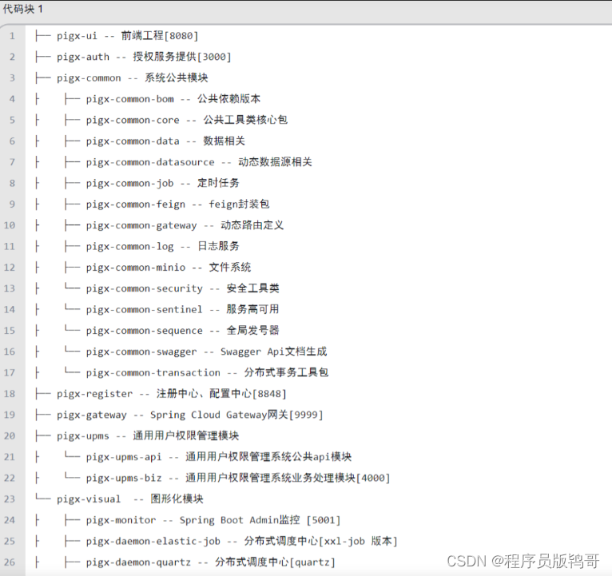Select the line 'pigx-common-transaction -- 分布式事务工具包'
The height and width of the screenshot is (576, 612).
click(207, 373)
